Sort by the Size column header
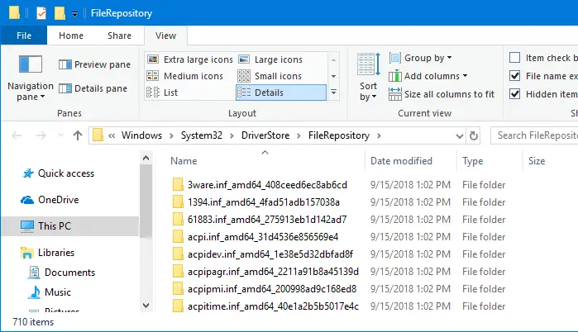 [x=537, y=161]
